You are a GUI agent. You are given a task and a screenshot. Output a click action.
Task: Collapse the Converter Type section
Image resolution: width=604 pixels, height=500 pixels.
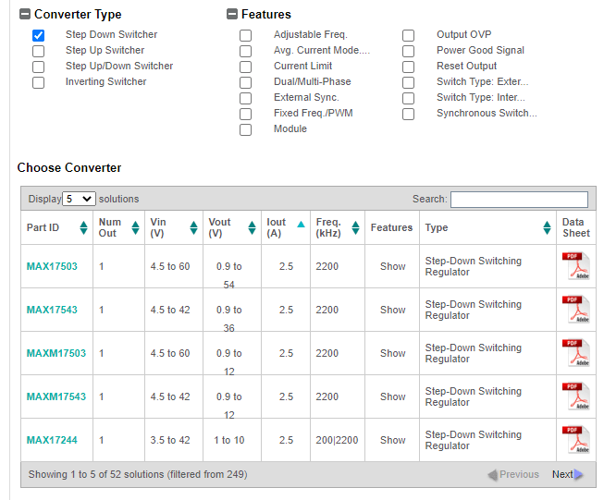pyautogui.click(x=25, y=14)
